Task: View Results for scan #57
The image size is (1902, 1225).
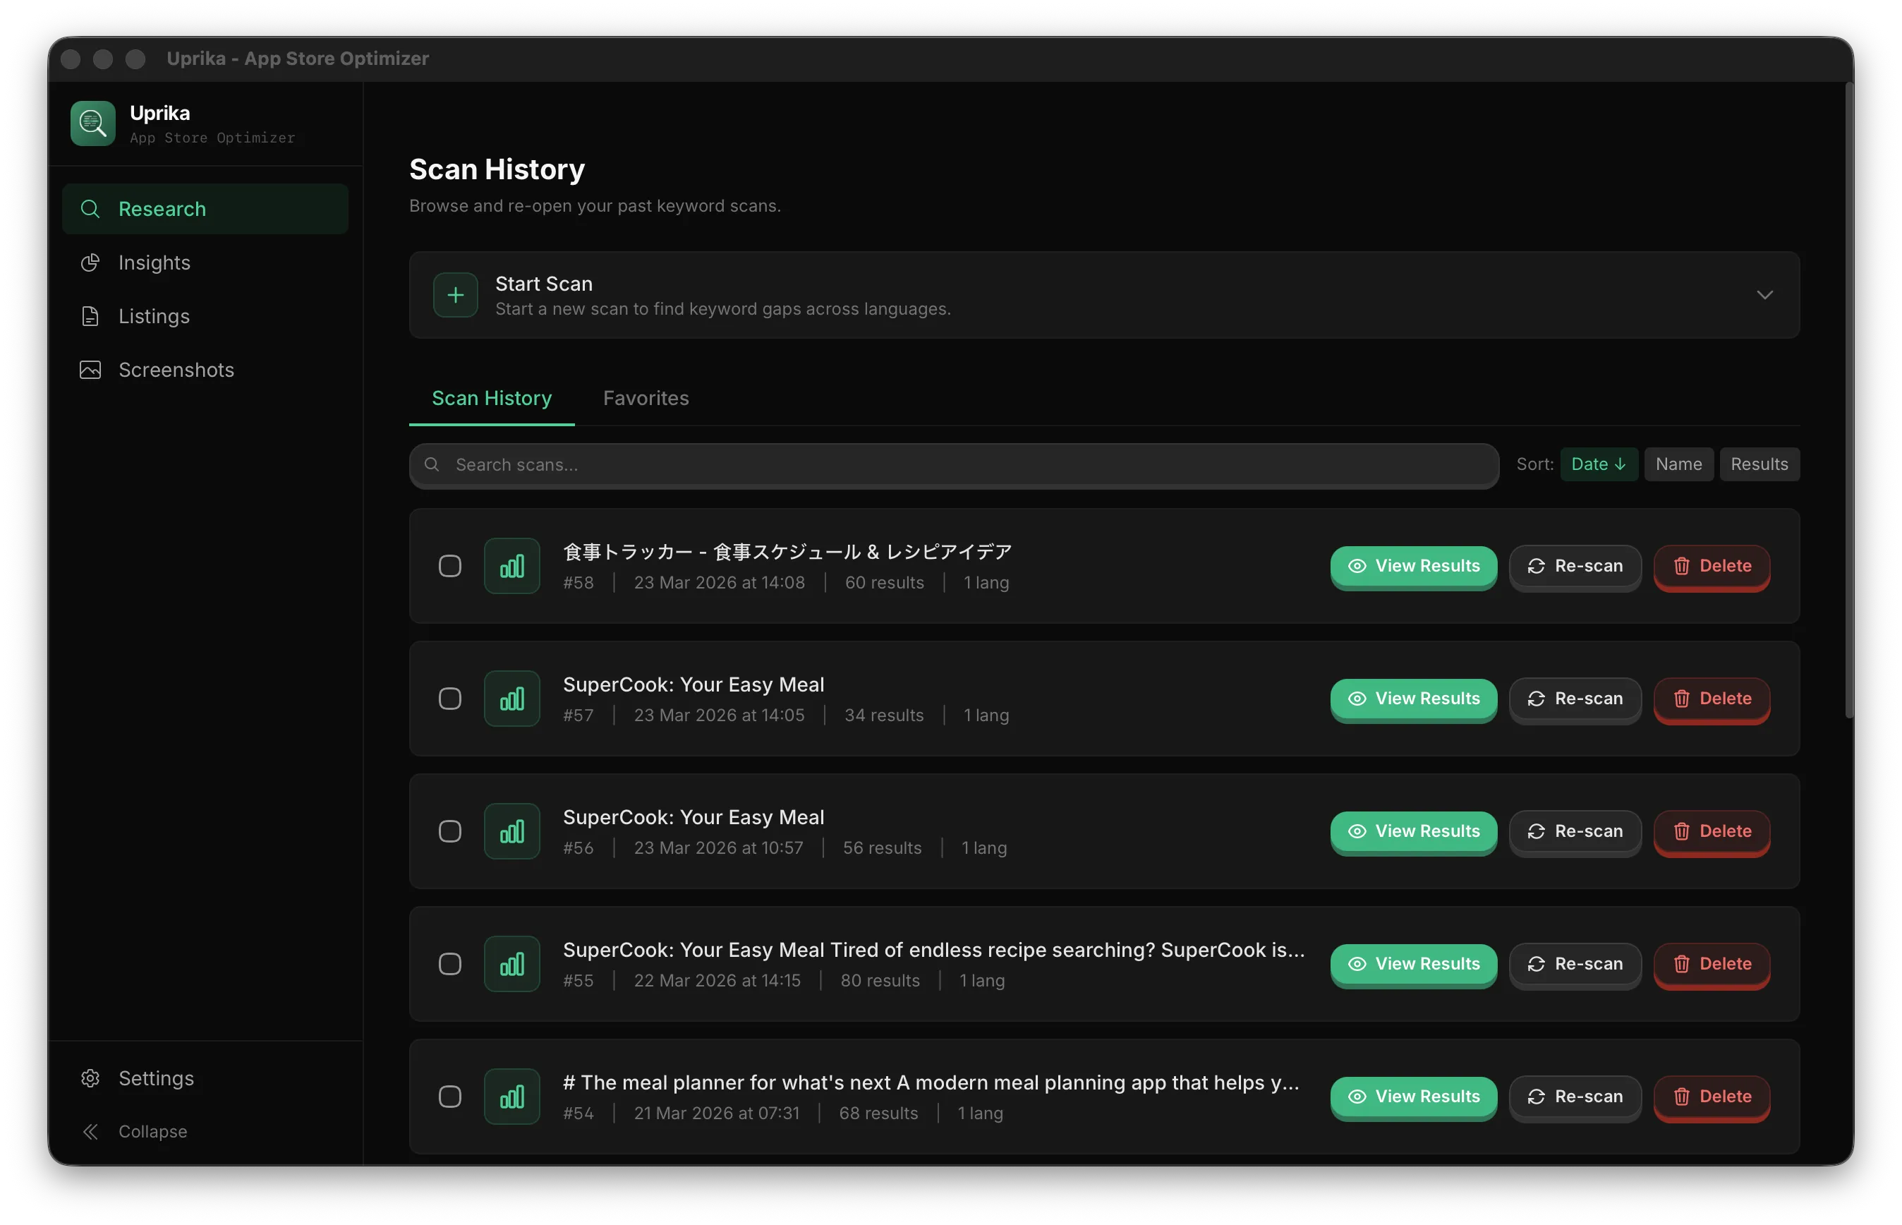Action: pyautogui.click(x=1413, y=699)
